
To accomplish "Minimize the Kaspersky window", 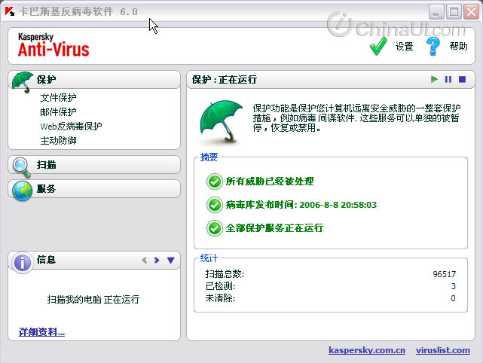I will click(x=436, y=12).
